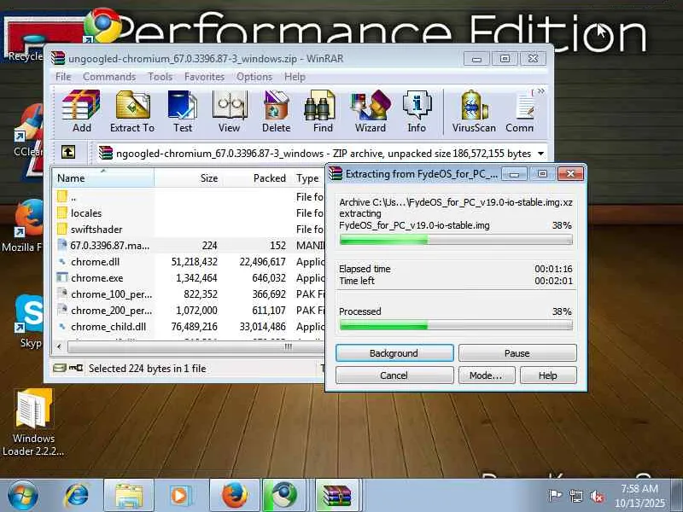Click the Test archive icon
Image resolution: width=683 pixels, height=512 pixels.
point(182,112)
